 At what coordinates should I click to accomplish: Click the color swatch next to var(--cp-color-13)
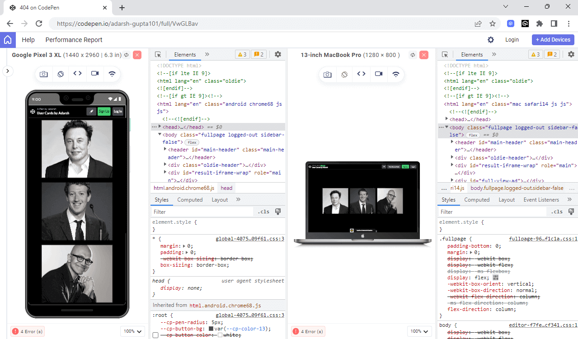pyautogui.click(x=211, y=329)
